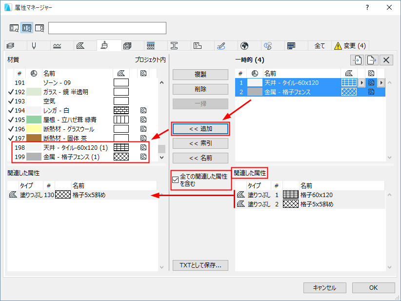Screen dimensions: 401x301
Task: Click 削除 delete button
Action: coord(200,89)
